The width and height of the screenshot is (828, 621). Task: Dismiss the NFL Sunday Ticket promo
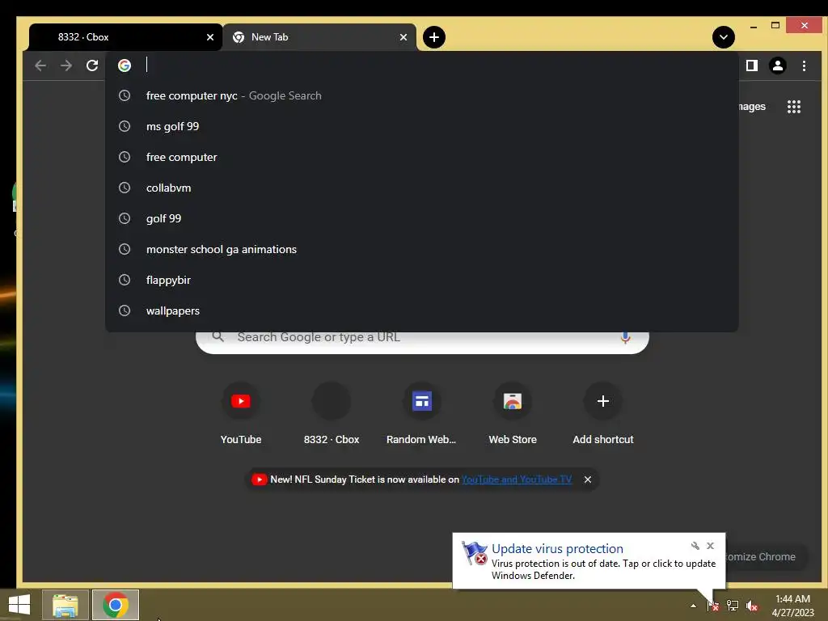[x=588, y=479]
